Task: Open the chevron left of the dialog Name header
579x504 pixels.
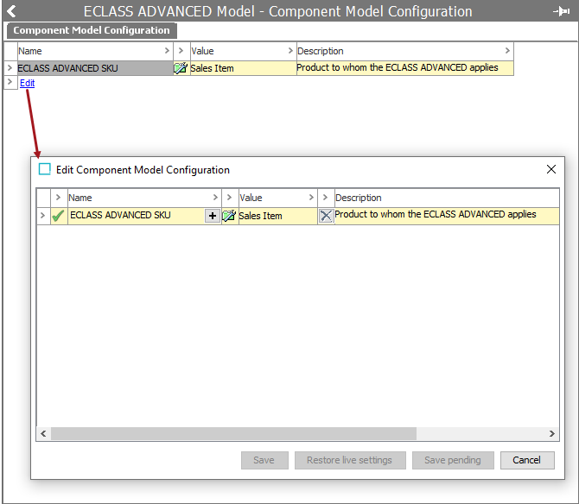Action: 59,198
